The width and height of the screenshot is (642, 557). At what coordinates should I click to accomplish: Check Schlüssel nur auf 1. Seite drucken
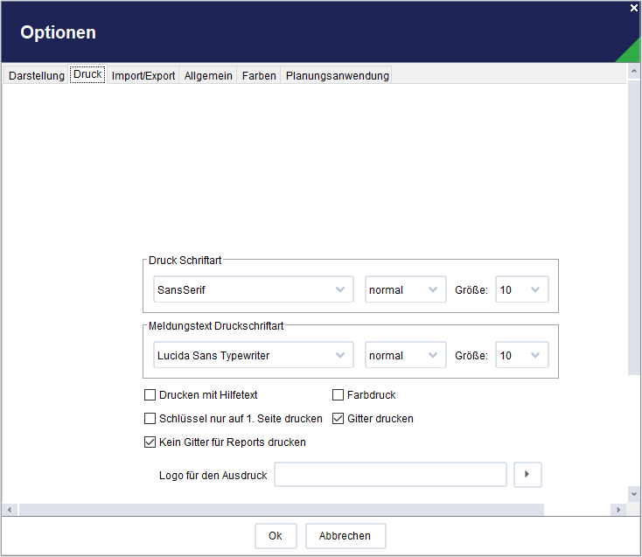click(150, 419)
